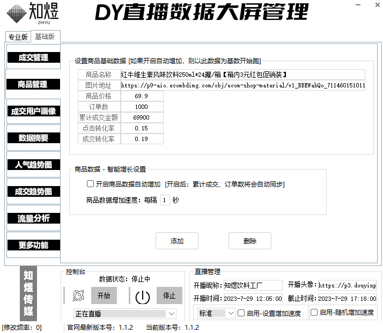The height and width of the screenshot is (333, 383).
Task: Open the 成交用户画像 side tab
Action: tap(33, 111)
